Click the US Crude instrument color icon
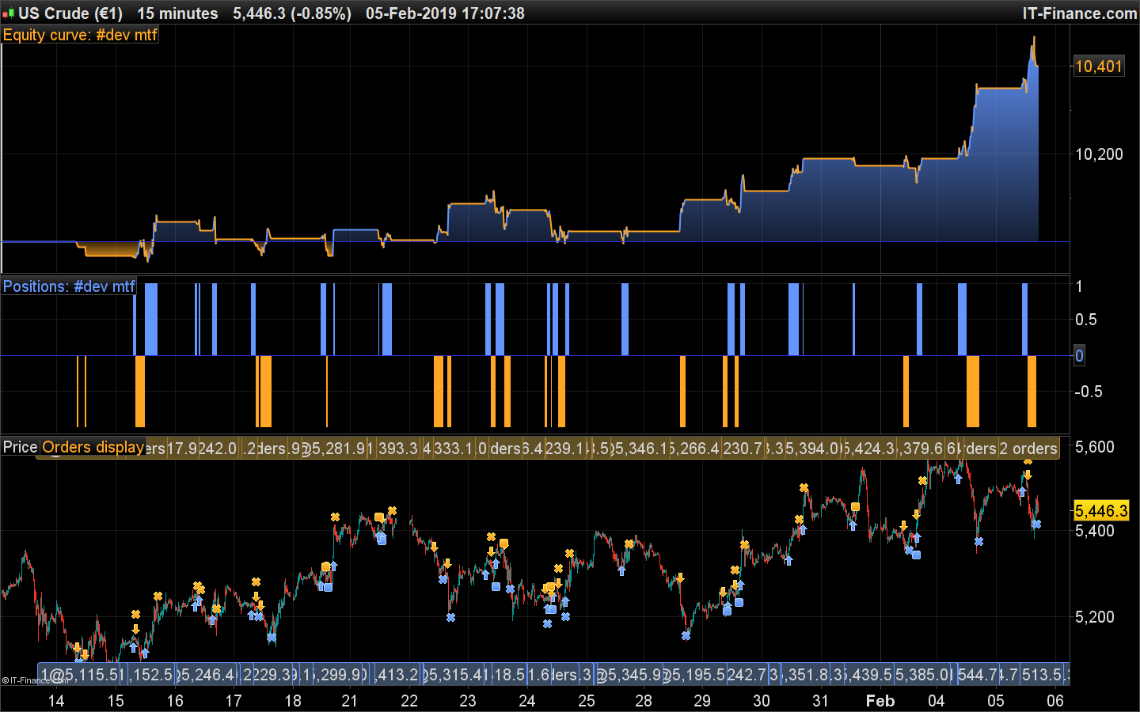 click(9, 13)
